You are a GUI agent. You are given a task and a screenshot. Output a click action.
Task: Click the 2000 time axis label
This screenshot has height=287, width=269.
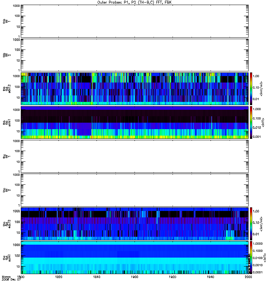(x=248, y=277)
